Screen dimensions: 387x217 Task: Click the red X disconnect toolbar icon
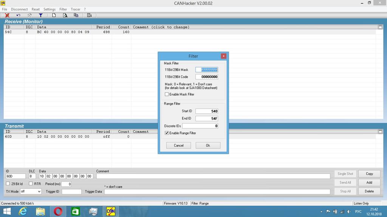[7, 15]
